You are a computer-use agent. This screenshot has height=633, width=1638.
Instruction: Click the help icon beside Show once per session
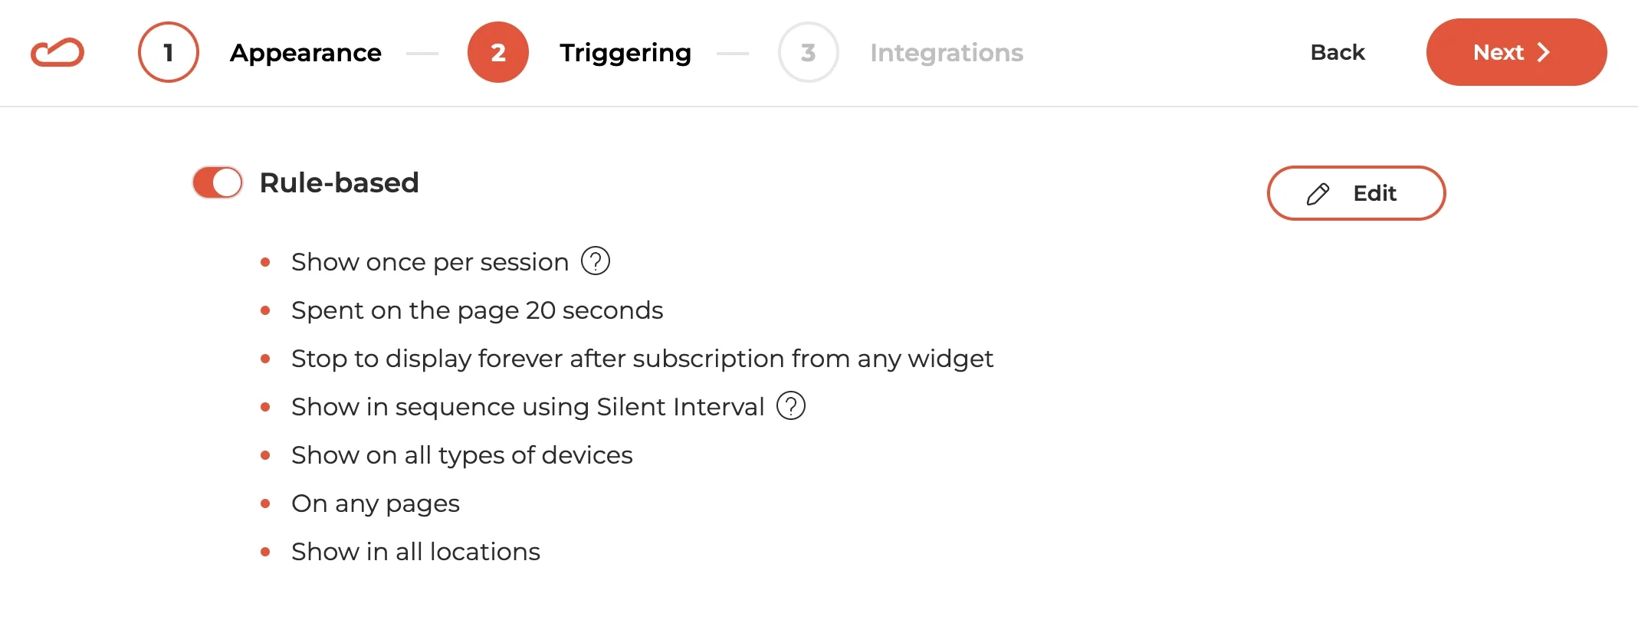pyautogui.click(x=596, y=261)
